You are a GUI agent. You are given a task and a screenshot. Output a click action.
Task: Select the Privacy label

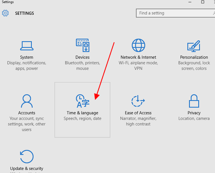pos(194,113)
